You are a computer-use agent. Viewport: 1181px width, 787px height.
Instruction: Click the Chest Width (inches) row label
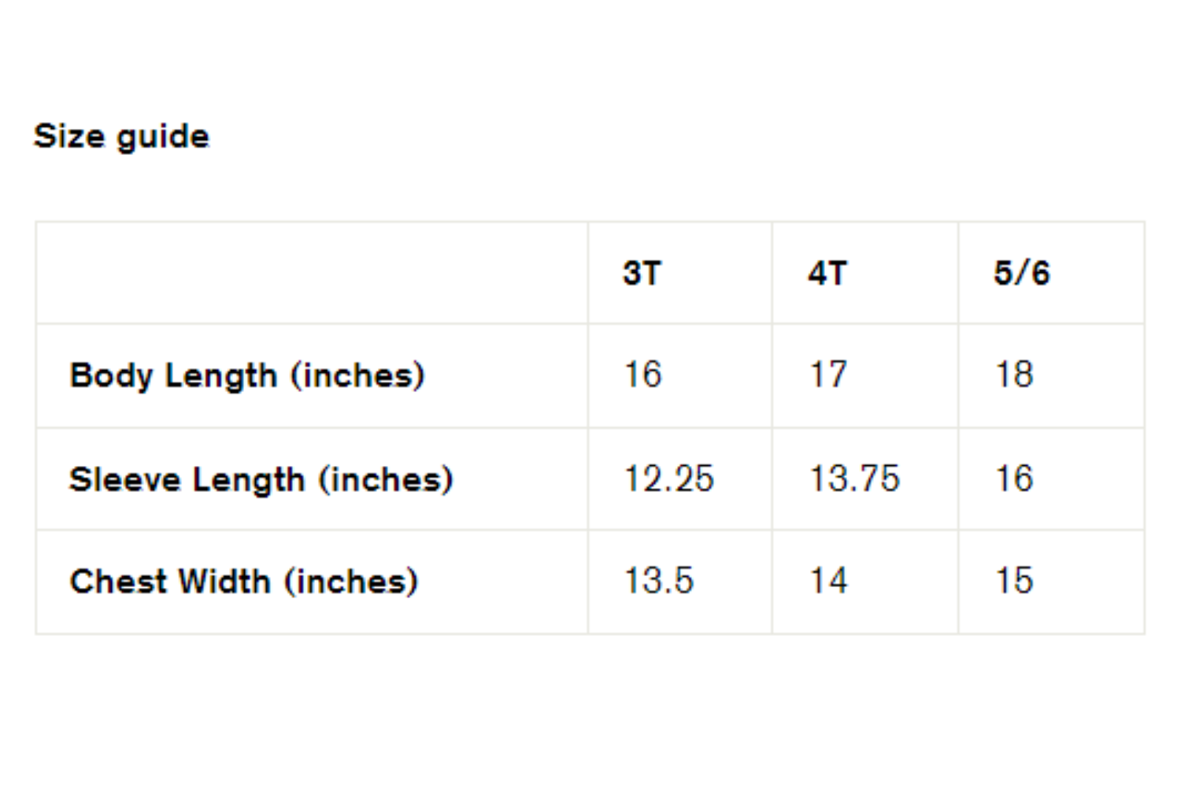244,582
